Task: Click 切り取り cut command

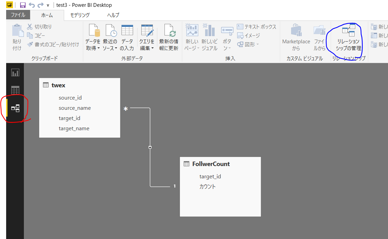Action: pyautogui.click(x=39, y=27)
